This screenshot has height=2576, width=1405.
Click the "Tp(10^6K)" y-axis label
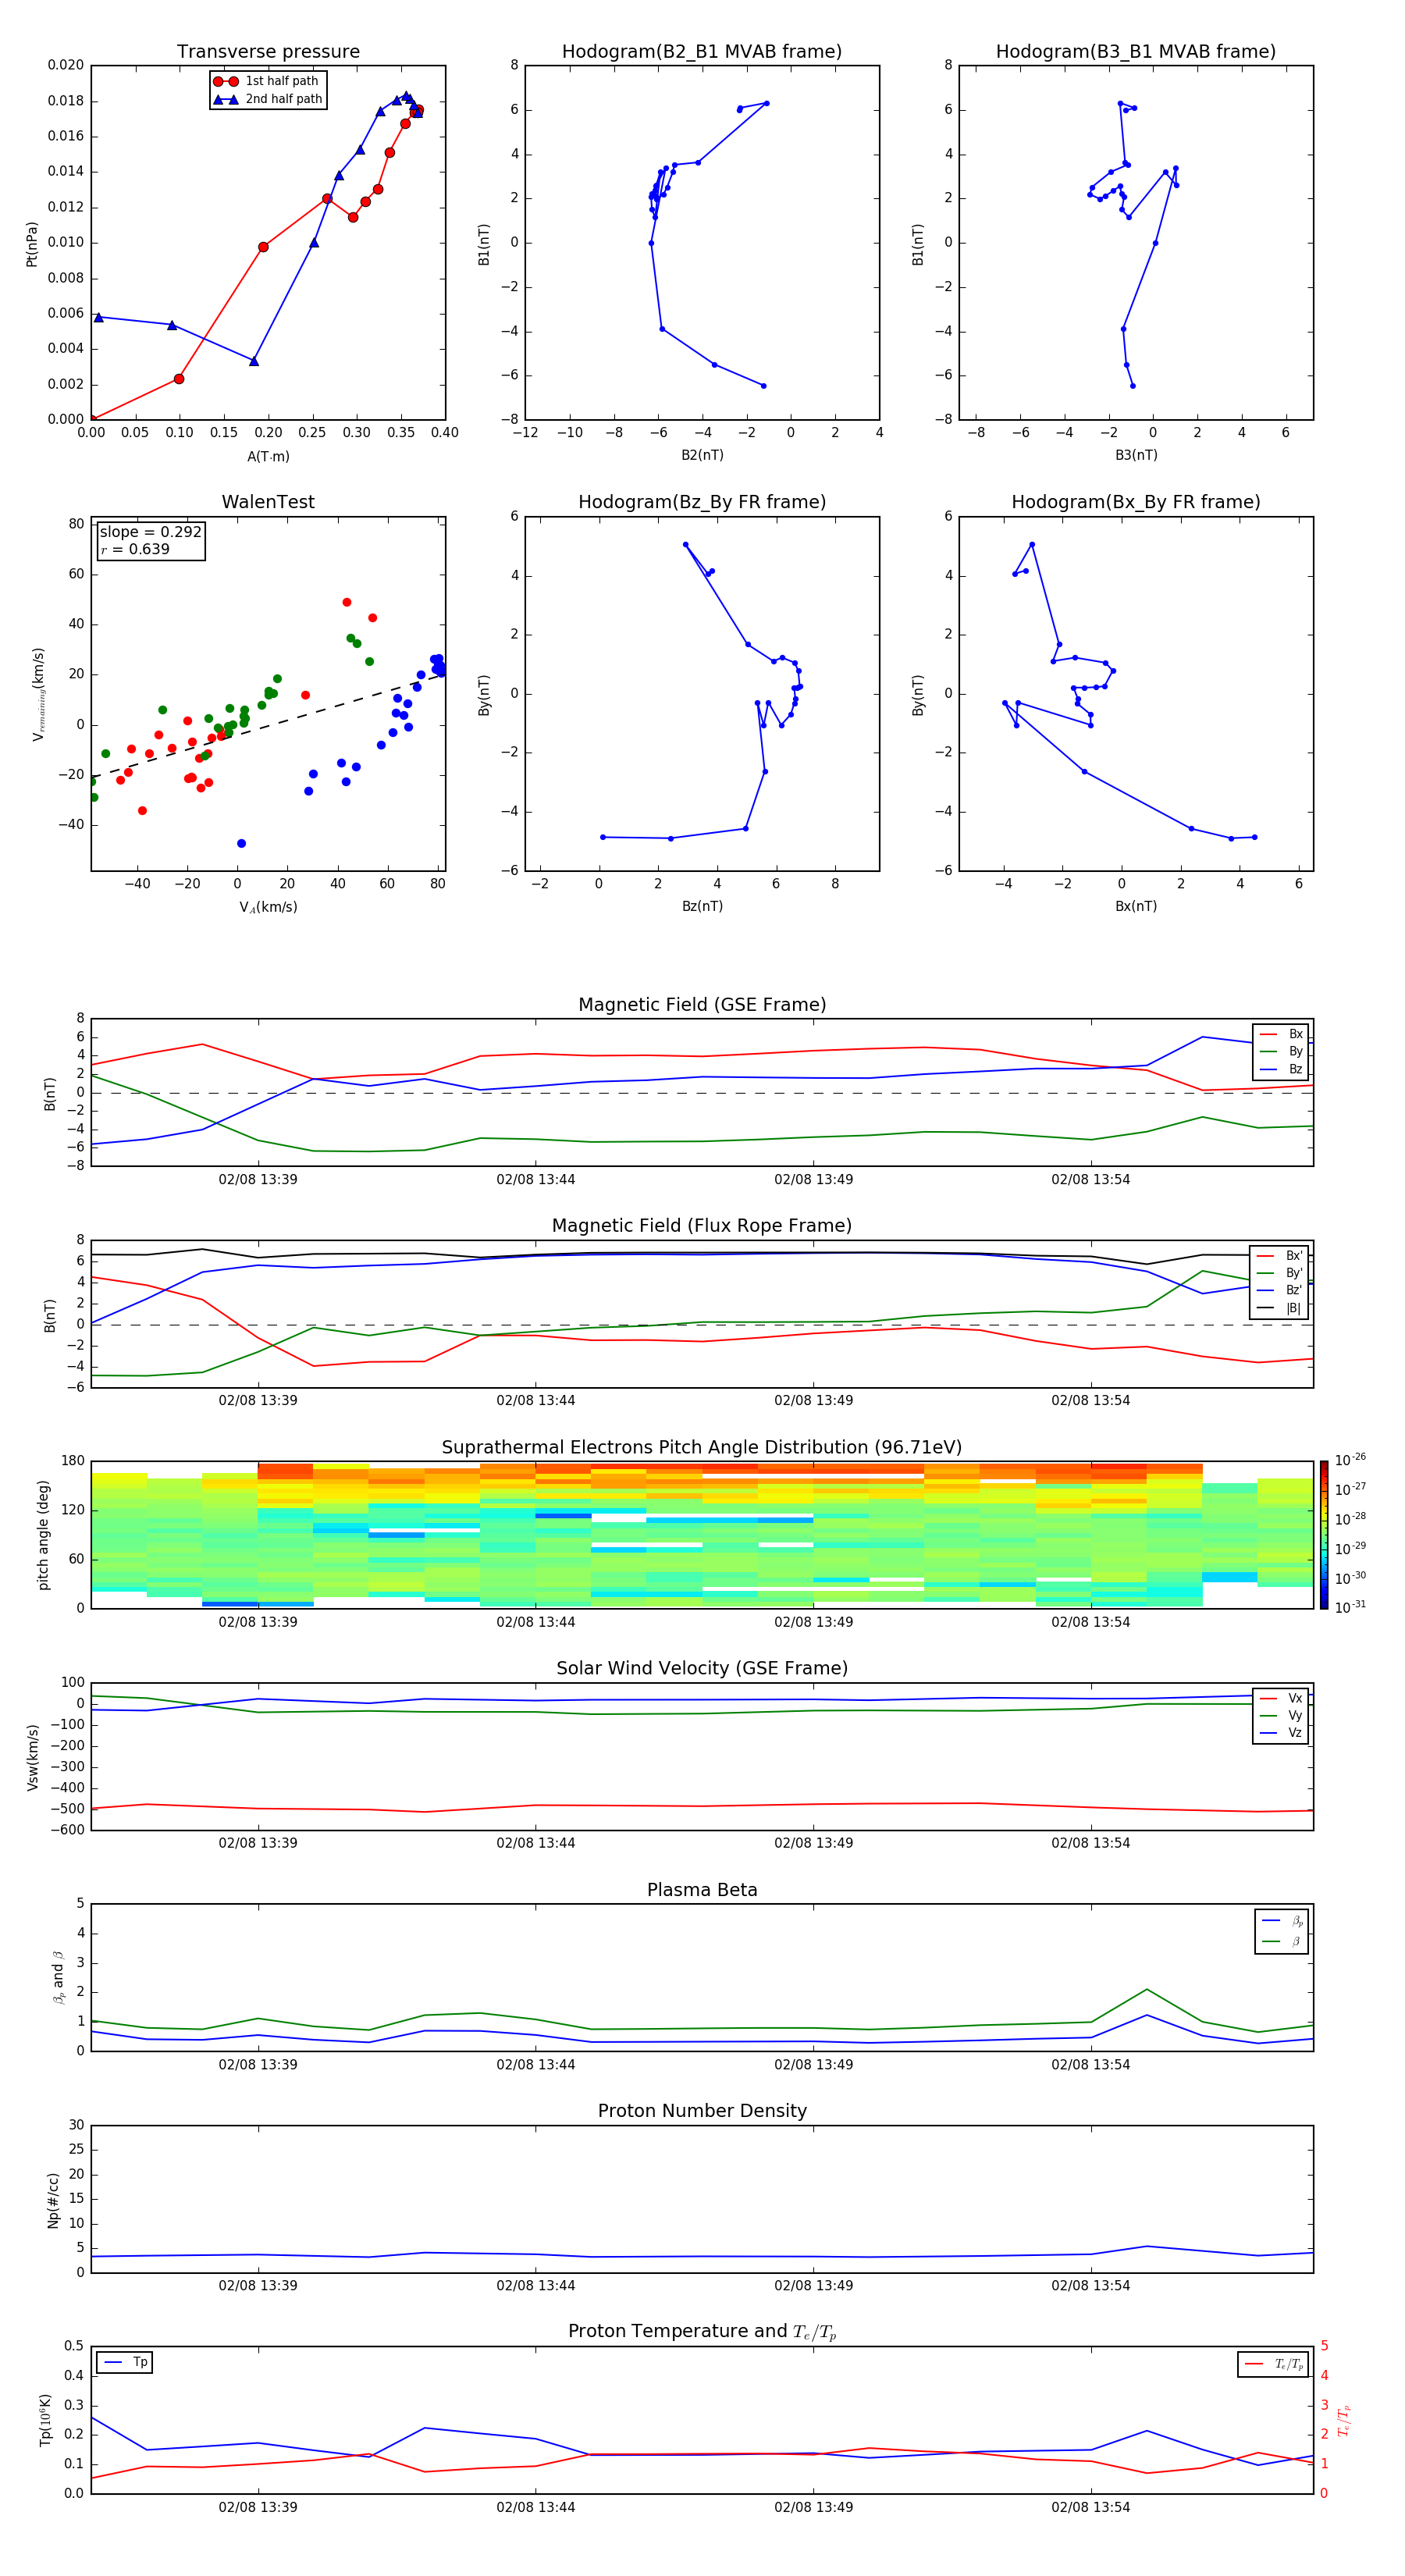pos(45,2420)
